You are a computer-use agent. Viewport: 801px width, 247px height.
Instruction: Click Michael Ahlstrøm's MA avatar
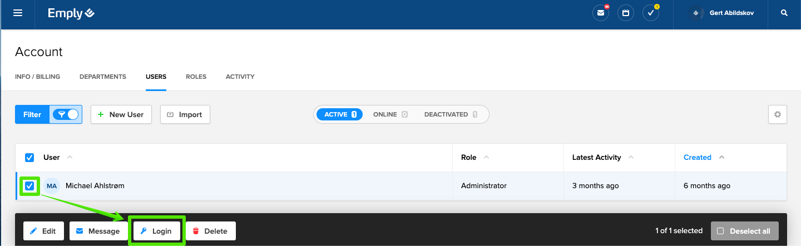(52, 186)
